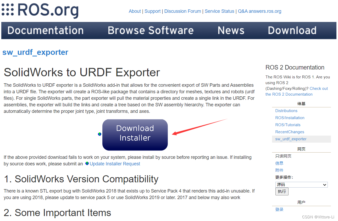The height and width of the screenshot is (221, 338).
Task: Follow the Check out the ROS 2 Documentation link
Action: 297,91
